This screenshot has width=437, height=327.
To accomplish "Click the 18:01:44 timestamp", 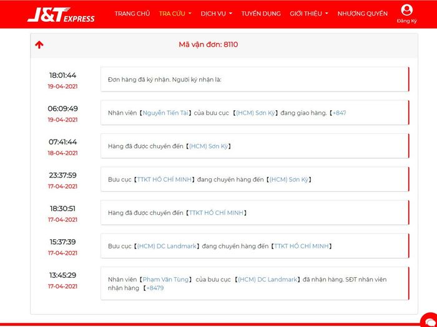I will click(62, 75).
